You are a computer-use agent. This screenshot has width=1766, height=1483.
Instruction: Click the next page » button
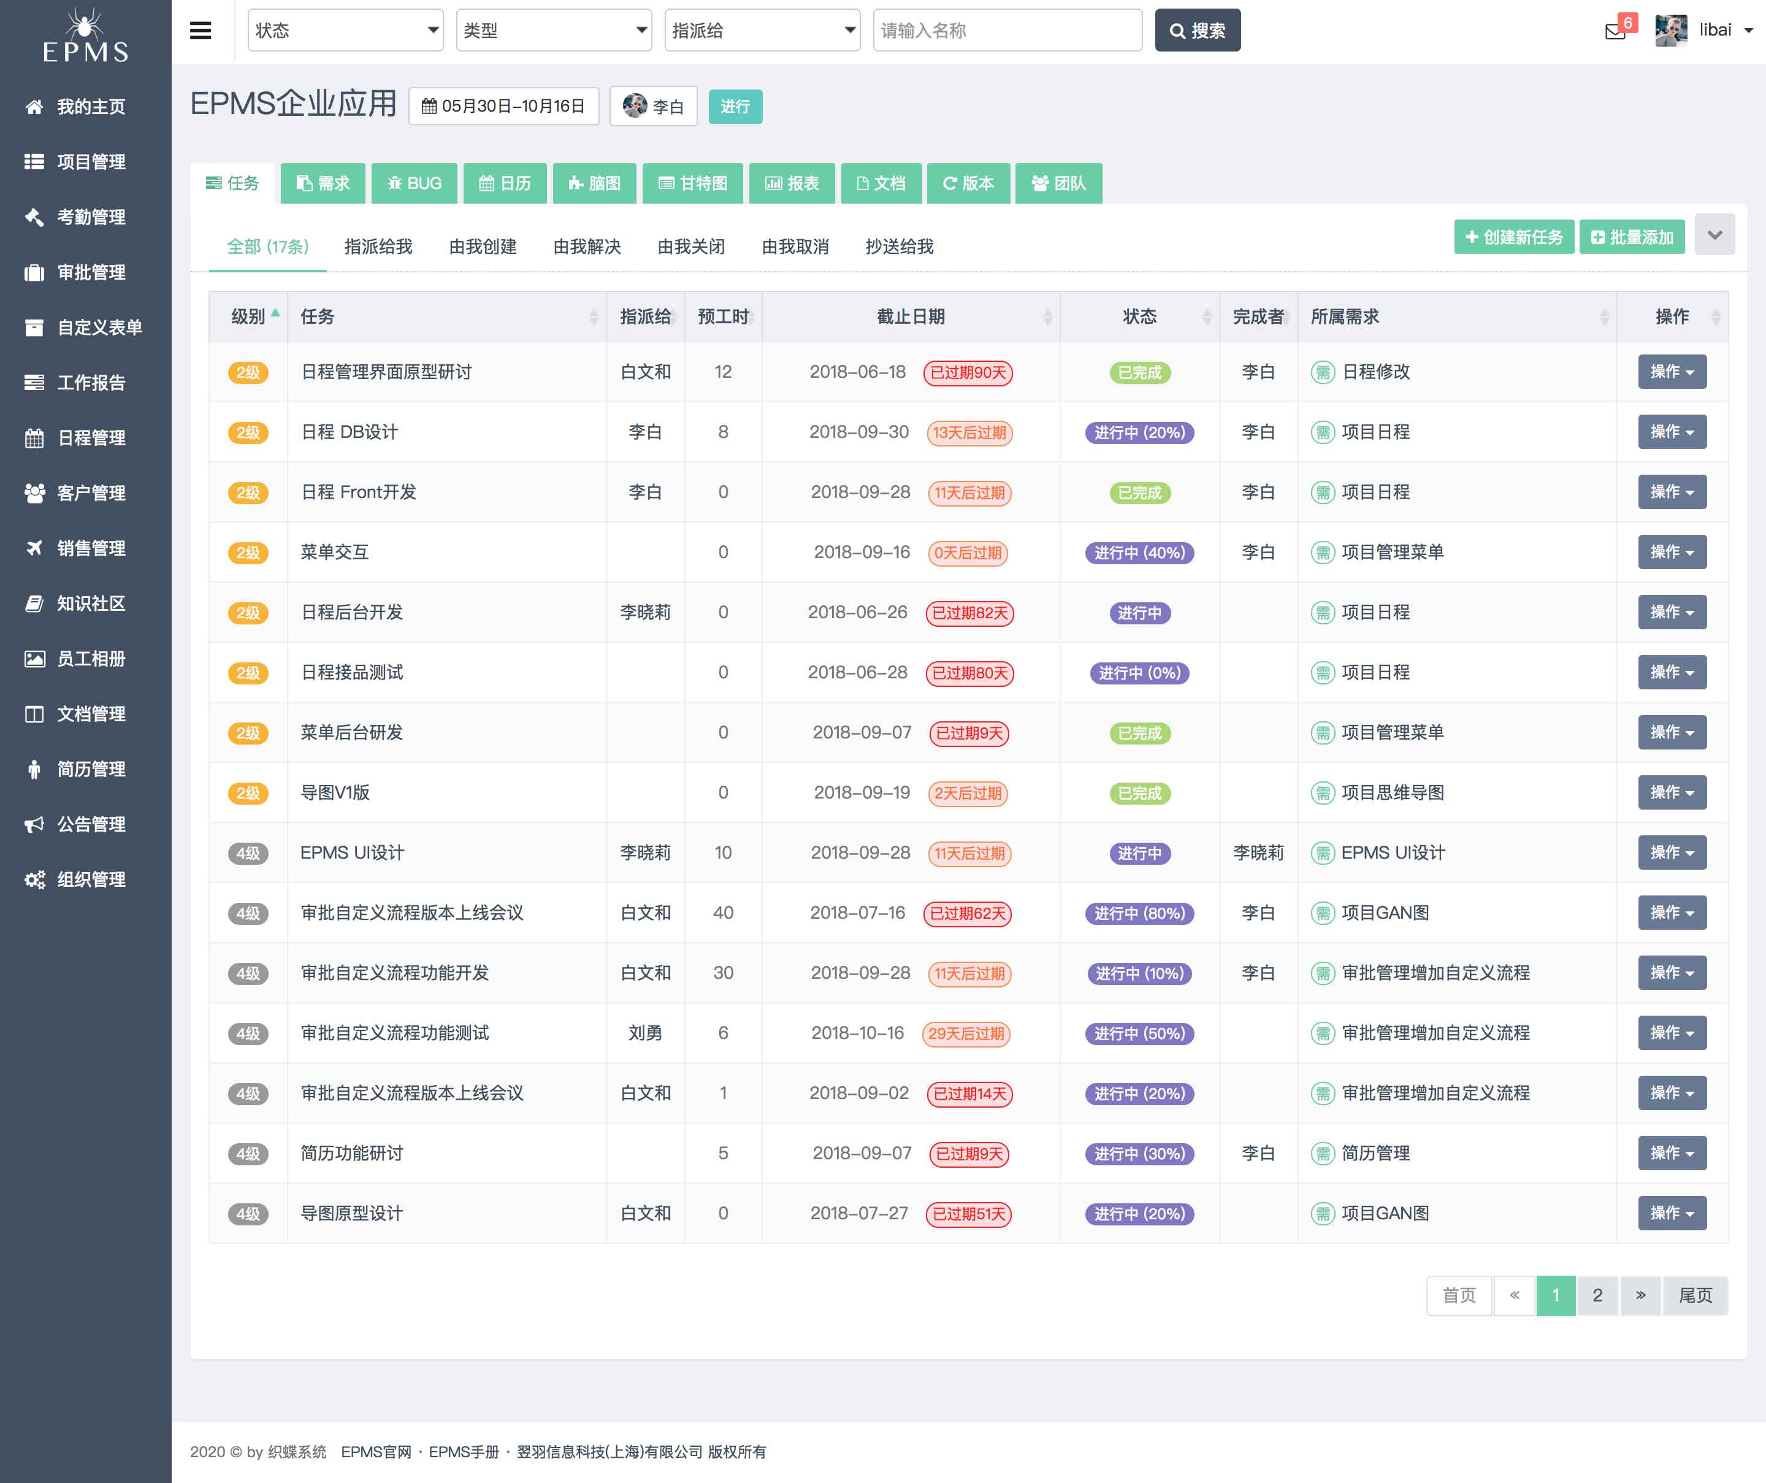click(x=1640, y=1295)
